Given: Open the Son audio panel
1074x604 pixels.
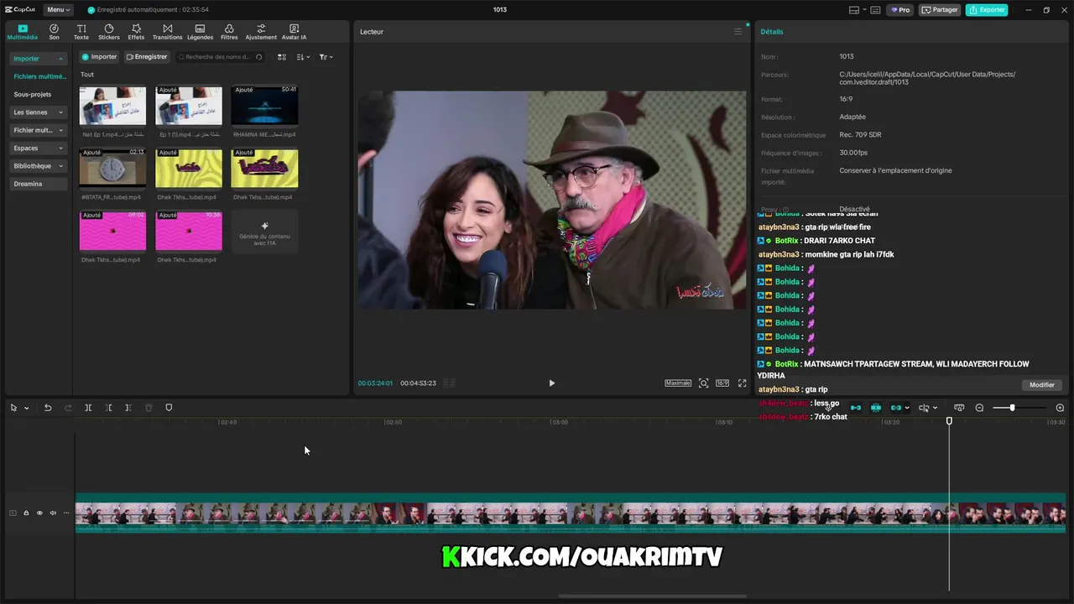Looking at the screenshot, I should 54,32.
